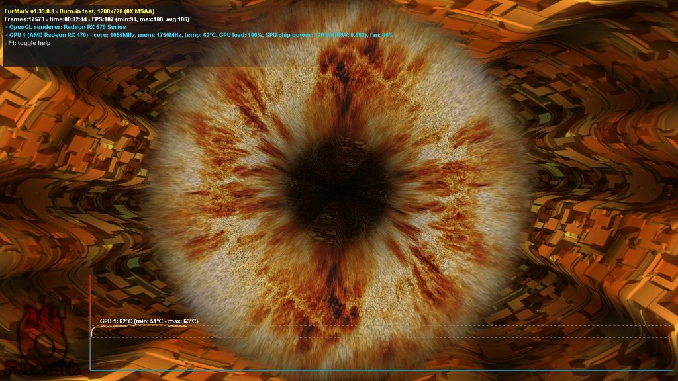Image resolution: width=678 pixels, height=381 pixels.
Task: Click the 'OpenGL renderer: Radeon RX 570 Series' line
Action: pos(66,27)
